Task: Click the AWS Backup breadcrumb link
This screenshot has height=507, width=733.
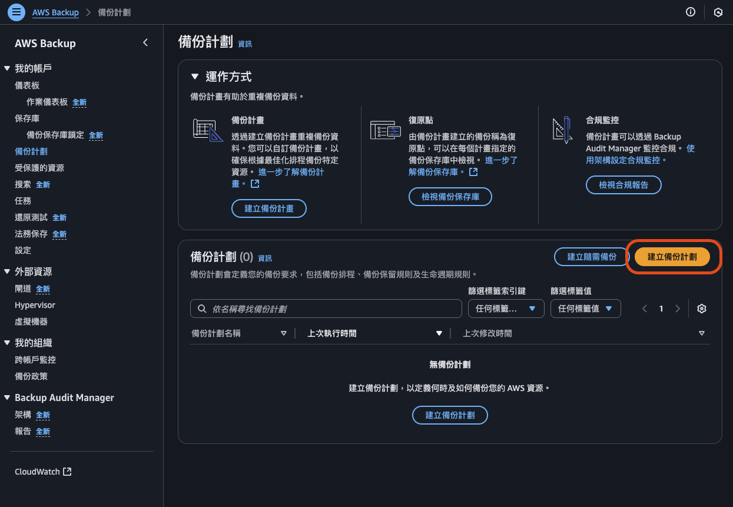Action: click(55, 12)
